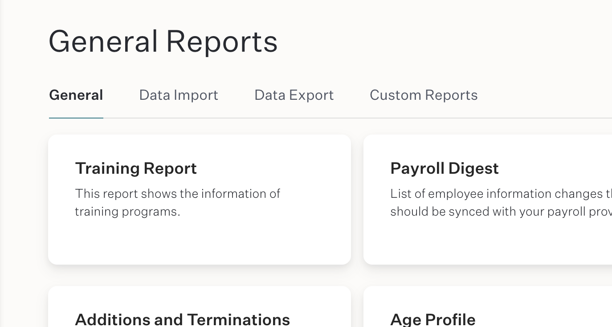Click the Payroll Digest description starting 'List of employee'
Screen dimensions: 612x327
pos(501,203)
